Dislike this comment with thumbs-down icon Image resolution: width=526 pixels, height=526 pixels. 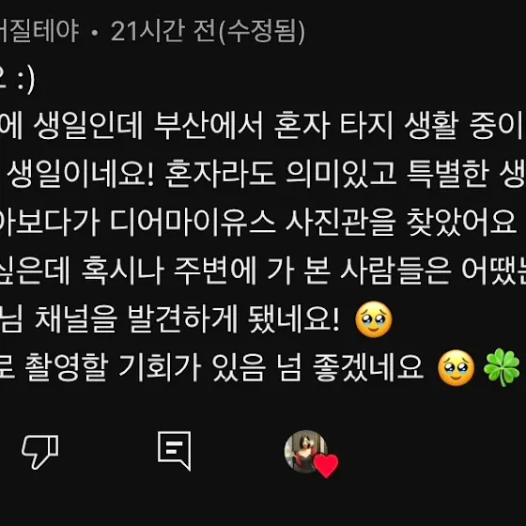40,452
